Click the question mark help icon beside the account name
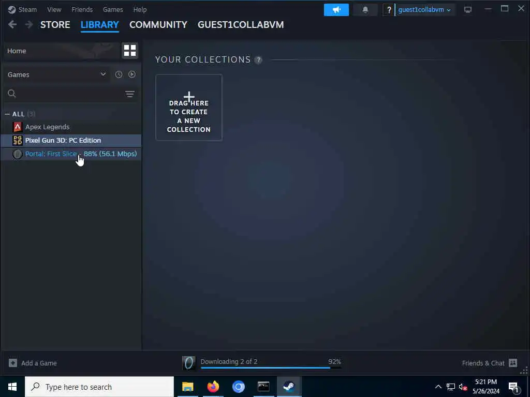The height and width of the screenshot is (397, 530). [389, 10]
